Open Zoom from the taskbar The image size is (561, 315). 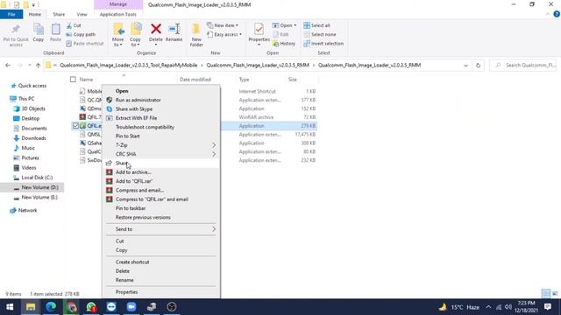click(x=131, y=307)
